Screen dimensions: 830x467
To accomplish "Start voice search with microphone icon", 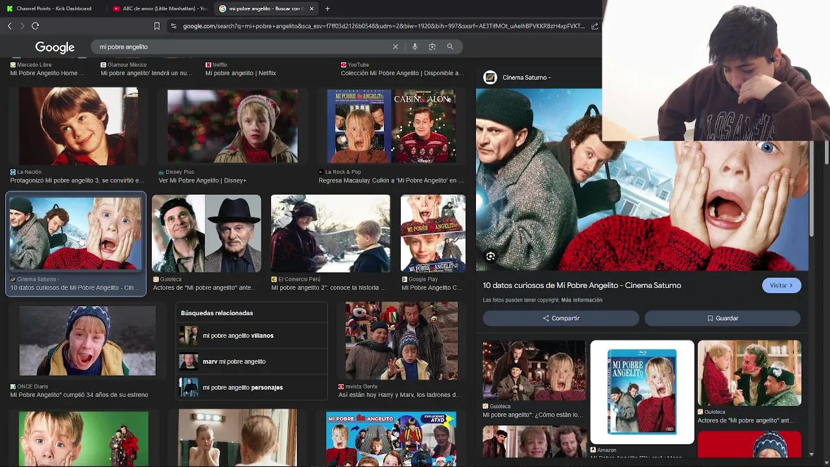I will coord(414,47).
